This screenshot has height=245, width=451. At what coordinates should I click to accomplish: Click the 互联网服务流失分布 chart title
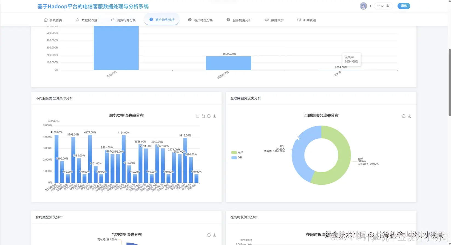click(x=321, y=115)
